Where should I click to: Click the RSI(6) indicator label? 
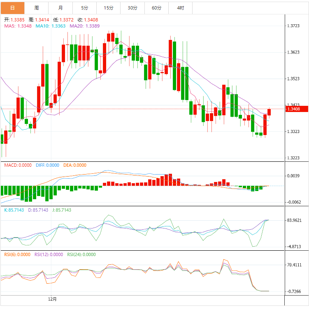[17, 254]
